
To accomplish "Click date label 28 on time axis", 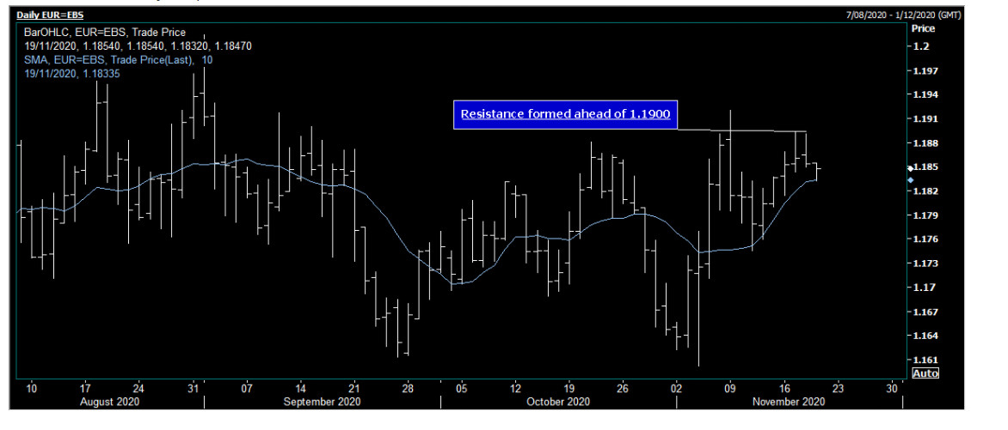I will [x=408, y=388].
